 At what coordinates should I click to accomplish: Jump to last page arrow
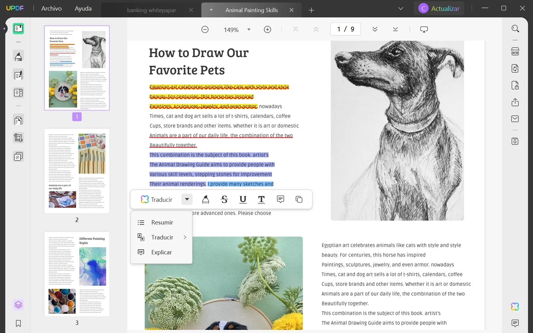pos(395,29)
